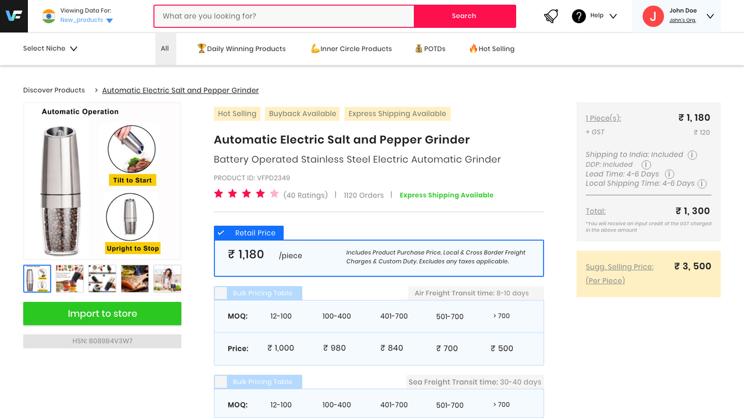Switch to the Hot Selling tab

(x=492, y=49)
